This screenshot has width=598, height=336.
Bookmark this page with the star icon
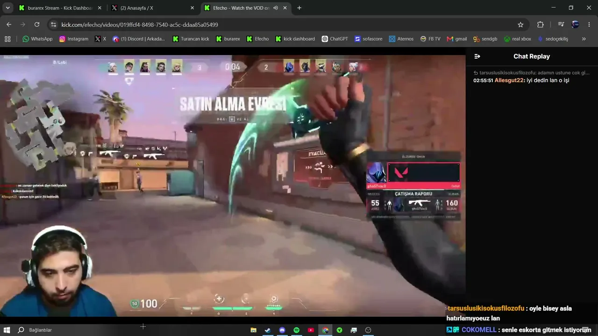pyautogui.click(x=520, y=24)
